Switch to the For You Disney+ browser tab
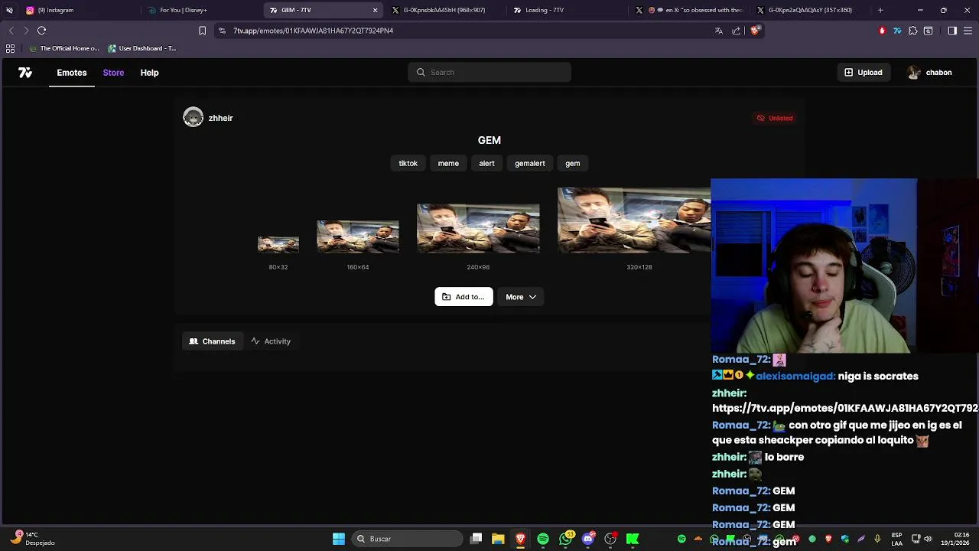The width and height of the screenshot is (979, 551). tap(200, 10)
